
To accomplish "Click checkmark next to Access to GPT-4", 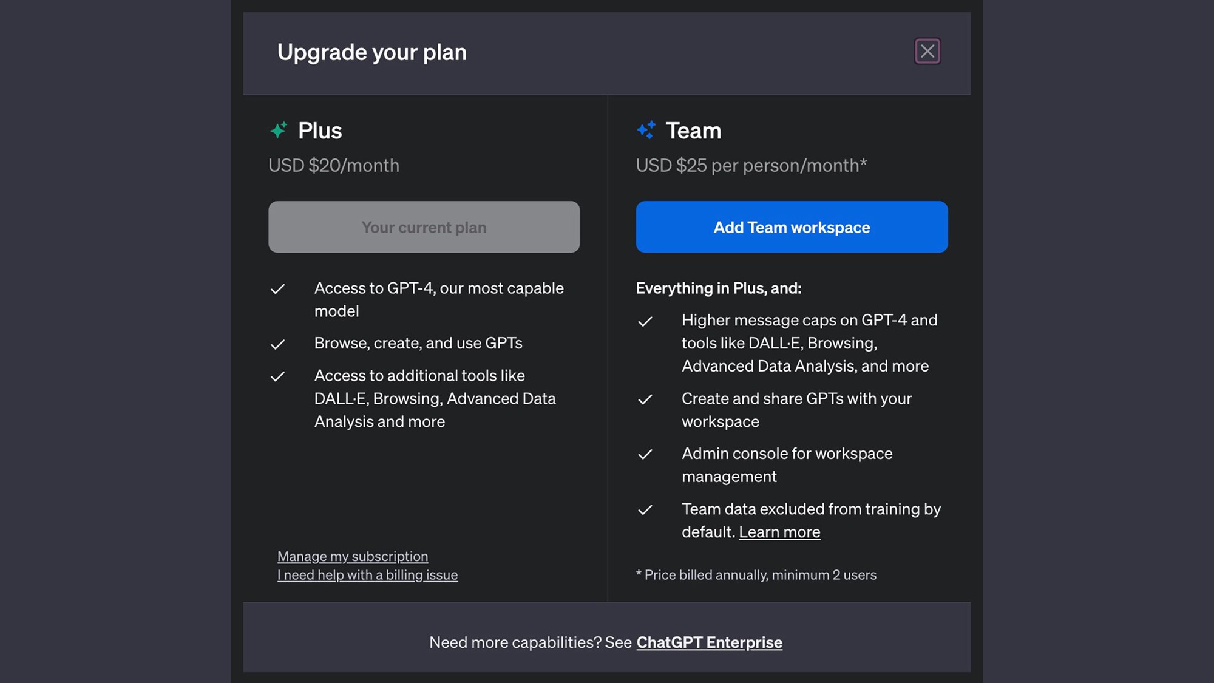I will tap(277, 289).
